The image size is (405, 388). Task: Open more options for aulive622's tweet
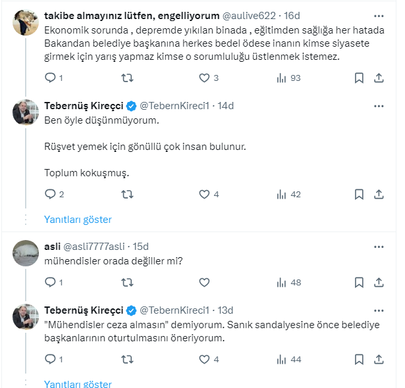tap(379, 15)
